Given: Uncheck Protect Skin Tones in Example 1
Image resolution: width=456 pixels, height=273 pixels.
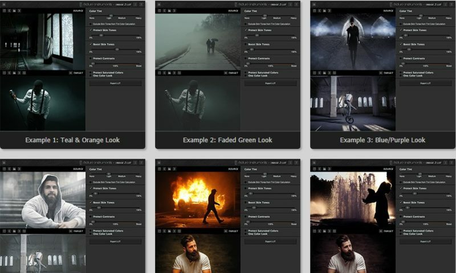Looking at the screenshot, I should coord(91,30).
